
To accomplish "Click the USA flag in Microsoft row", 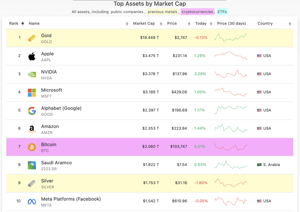I will 259,92.
